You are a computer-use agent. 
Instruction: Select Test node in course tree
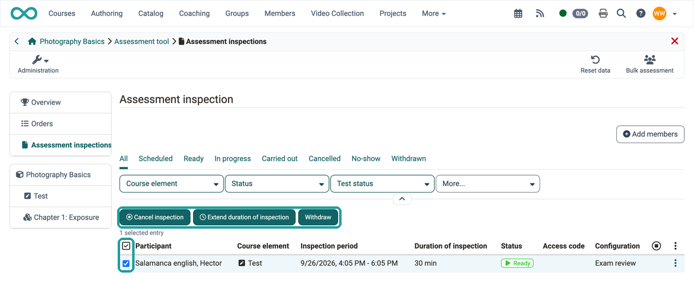[x=60, y=196]
